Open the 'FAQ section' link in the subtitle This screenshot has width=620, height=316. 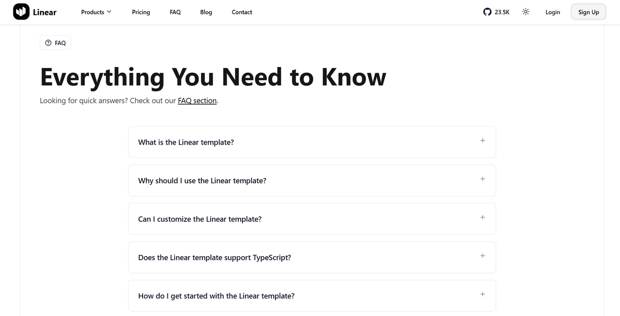click(x=197, y=101)
